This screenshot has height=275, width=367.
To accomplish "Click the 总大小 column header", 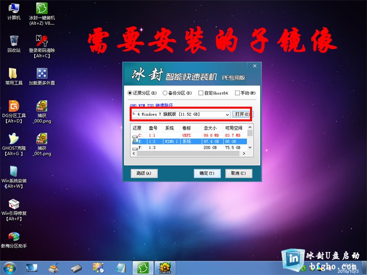I will [212, 128].
